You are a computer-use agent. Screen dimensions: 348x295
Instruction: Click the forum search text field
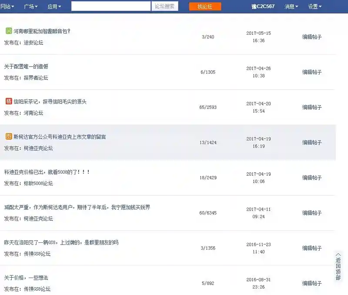coord(111,7)
